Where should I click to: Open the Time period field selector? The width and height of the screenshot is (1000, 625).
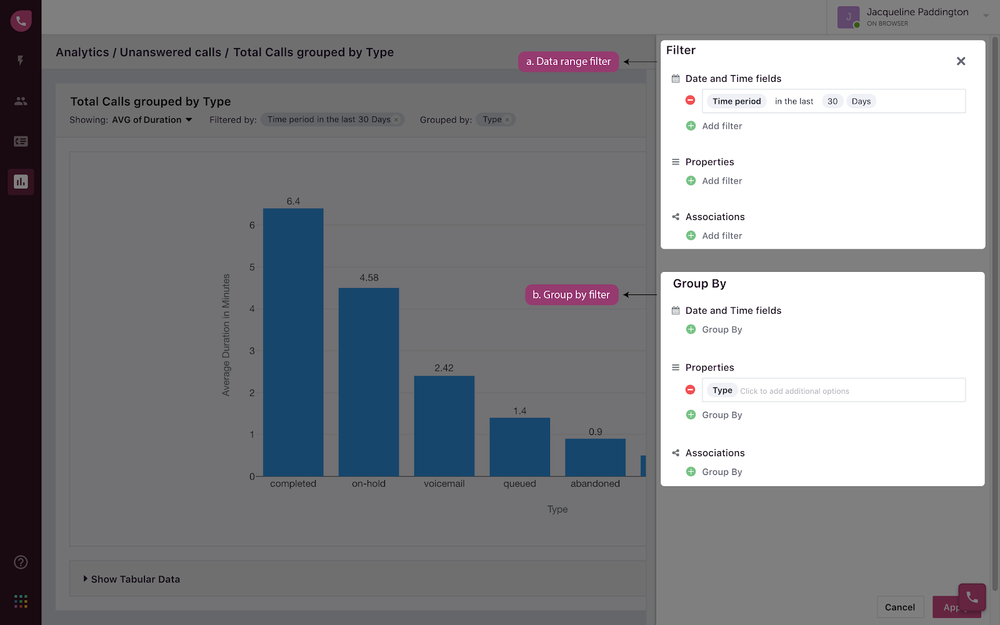click(737, 101)
